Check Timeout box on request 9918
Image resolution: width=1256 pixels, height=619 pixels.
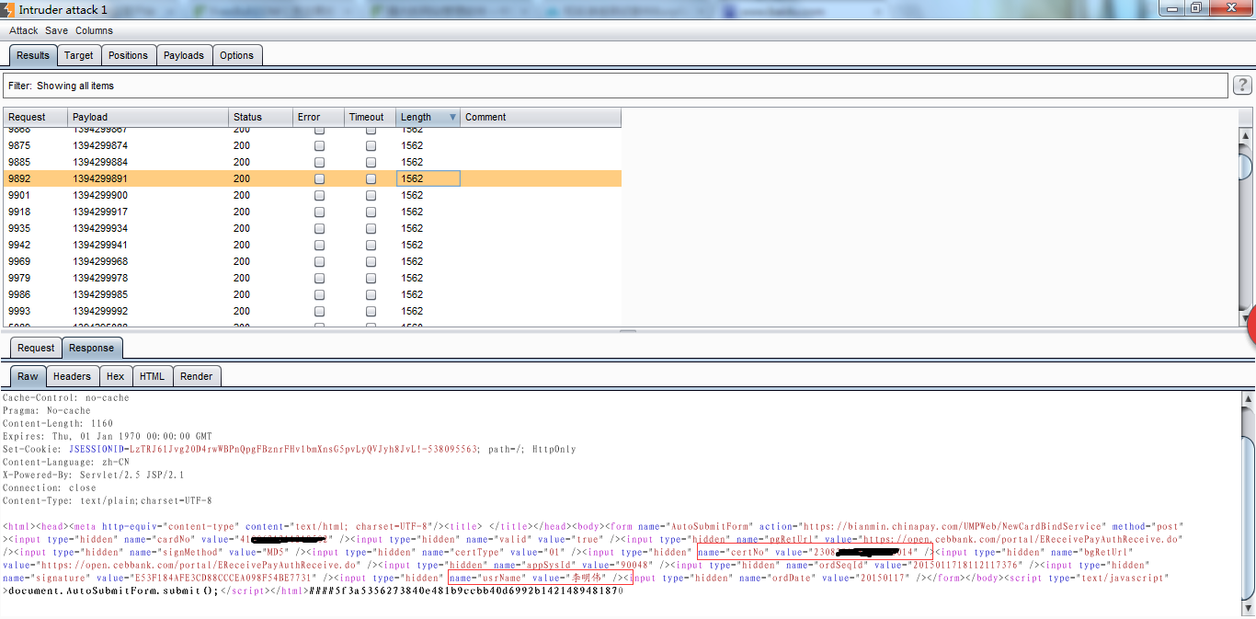tap(371, 212)
